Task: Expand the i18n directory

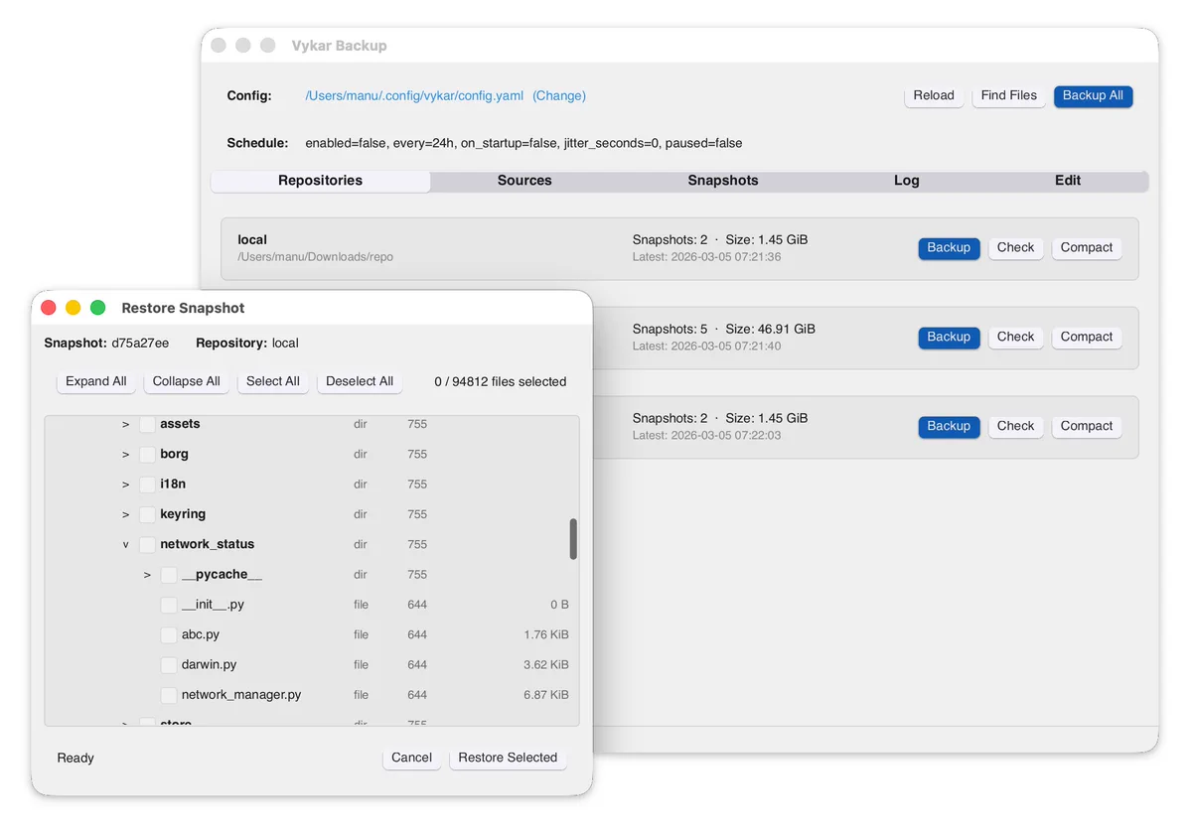Action: coord(126,485)
